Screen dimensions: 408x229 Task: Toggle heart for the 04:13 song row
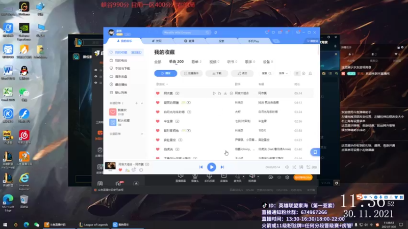click(158, 103)
